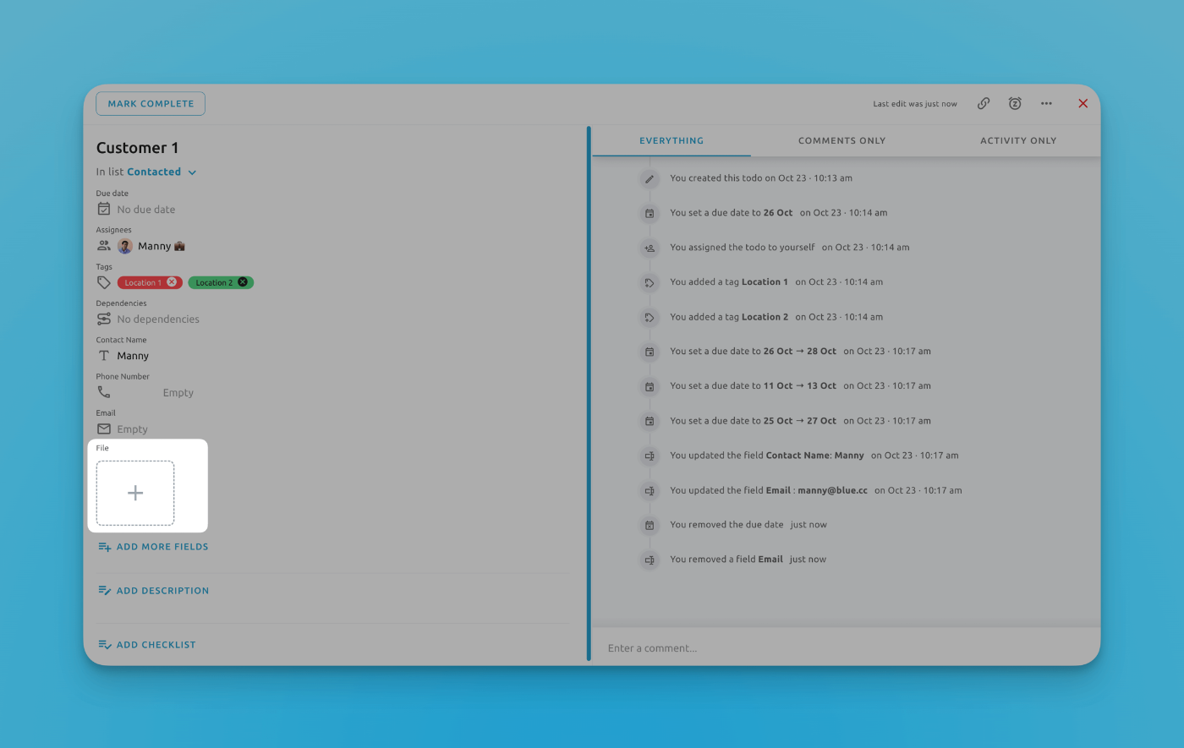The width and height of the screenshot is (1184, 748).
Task: Click the tags label icon
Action: tap(103, 282)
